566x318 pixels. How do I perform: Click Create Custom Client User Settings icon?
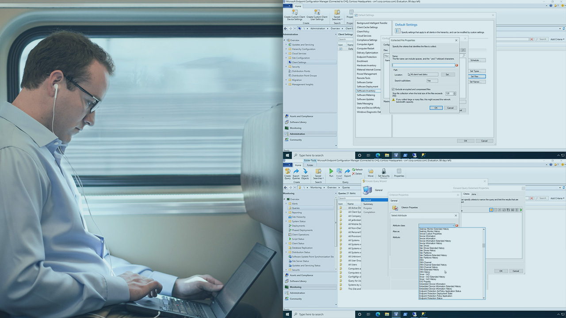pyautogui.click(x=317, y=12)
